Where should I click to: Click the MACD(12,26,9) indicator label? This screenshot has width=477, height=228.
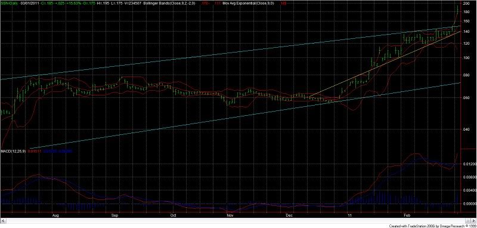14,150
